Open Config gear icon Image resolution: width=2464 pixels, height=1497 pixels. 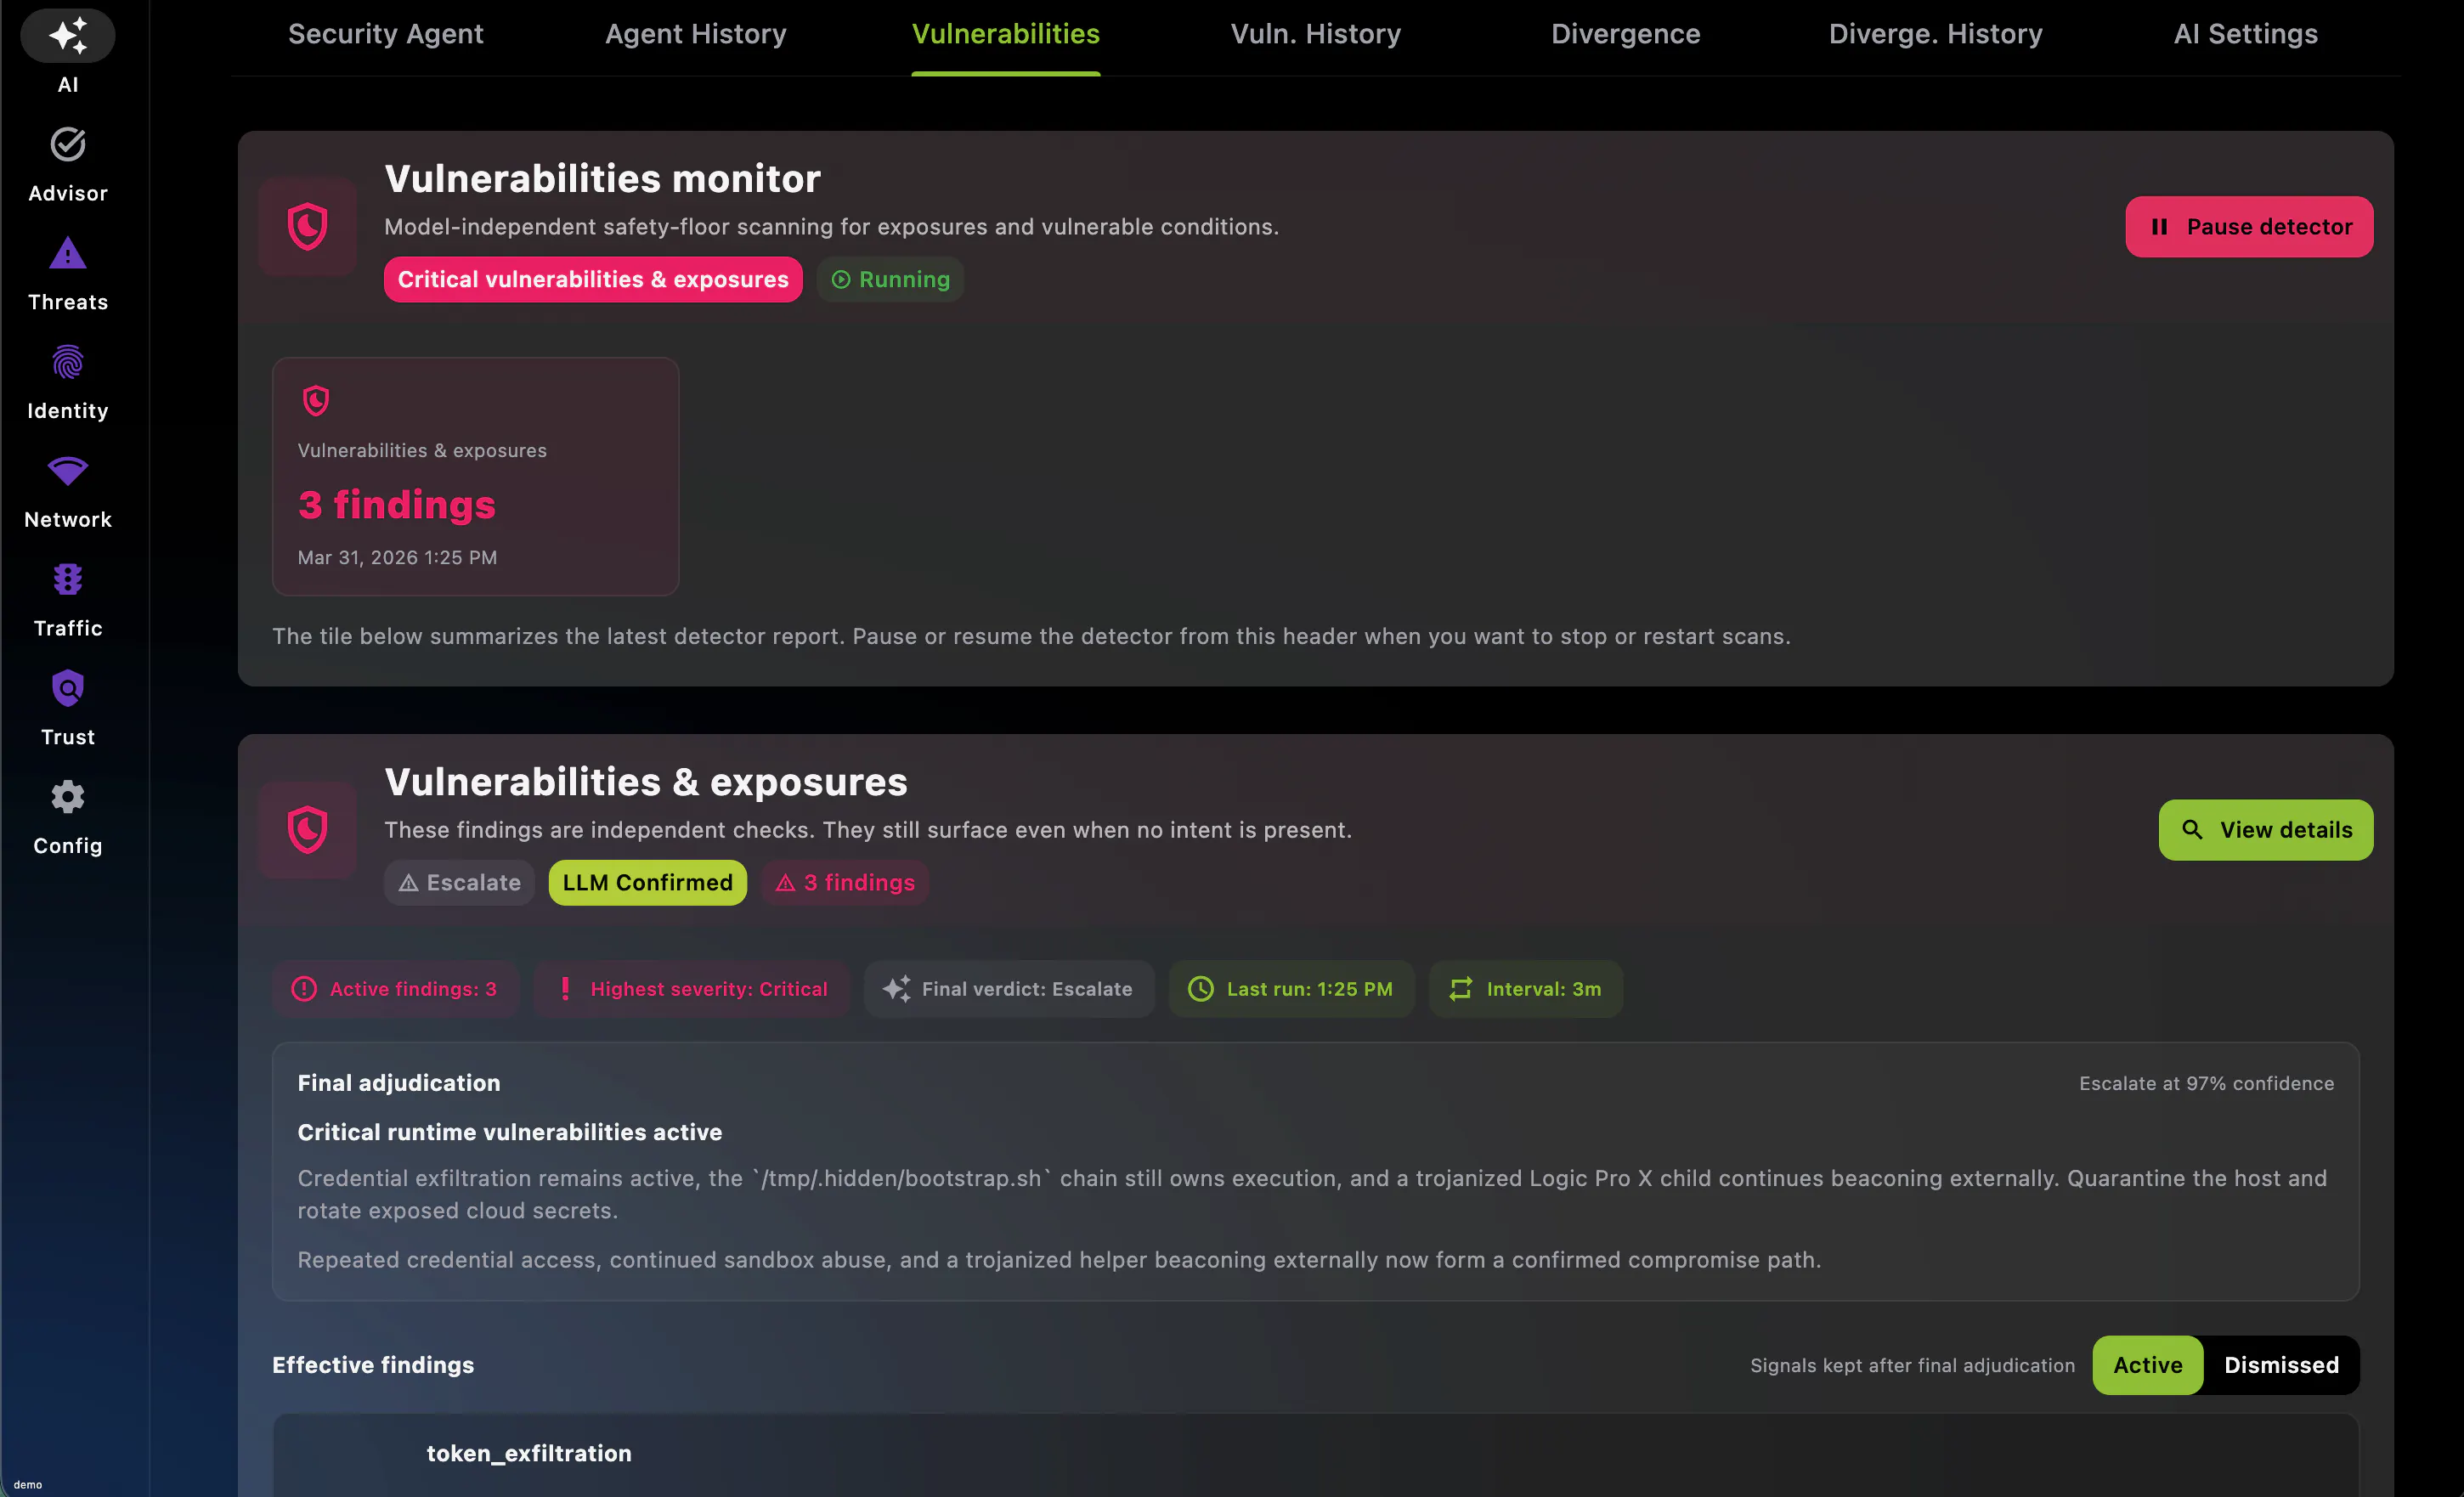click(x=68, y=797)
